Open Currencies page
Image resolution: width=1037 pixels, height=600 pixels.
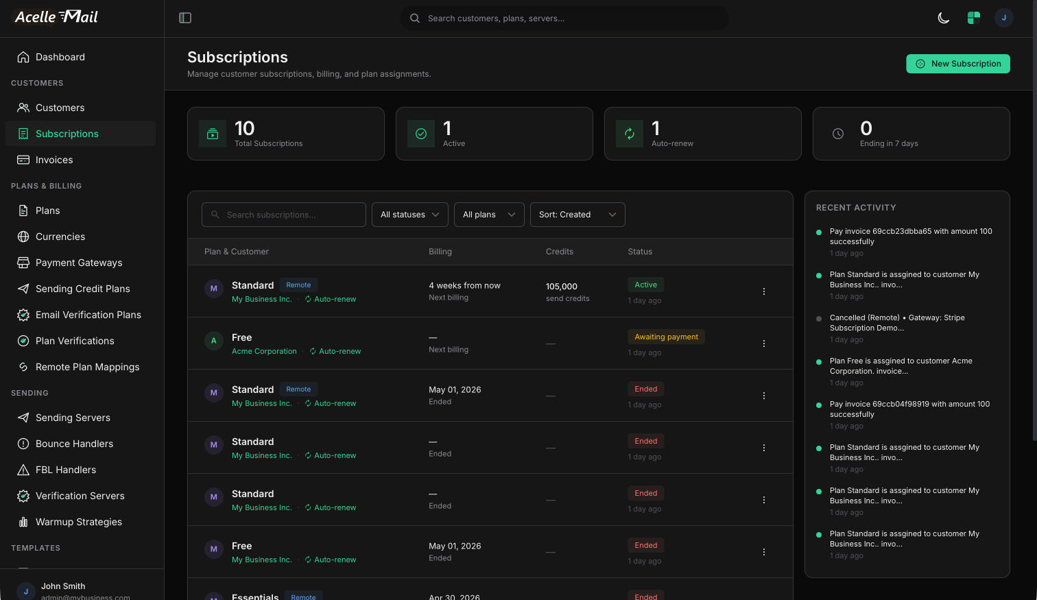[x=81, y=237]
